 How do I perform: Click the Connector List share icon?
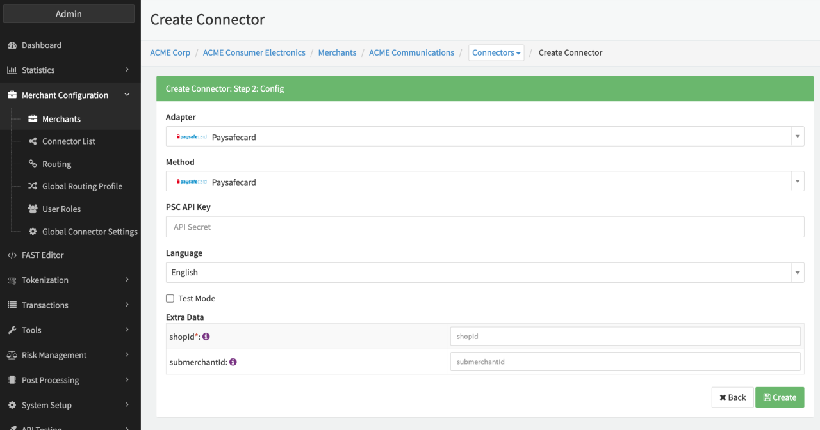33,141
